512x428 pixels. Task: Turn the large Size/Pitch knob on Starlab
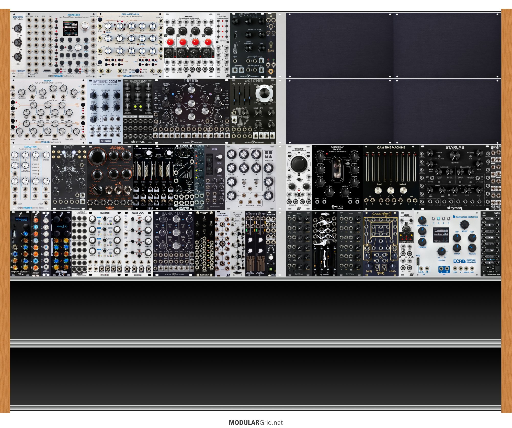(454, 155)
